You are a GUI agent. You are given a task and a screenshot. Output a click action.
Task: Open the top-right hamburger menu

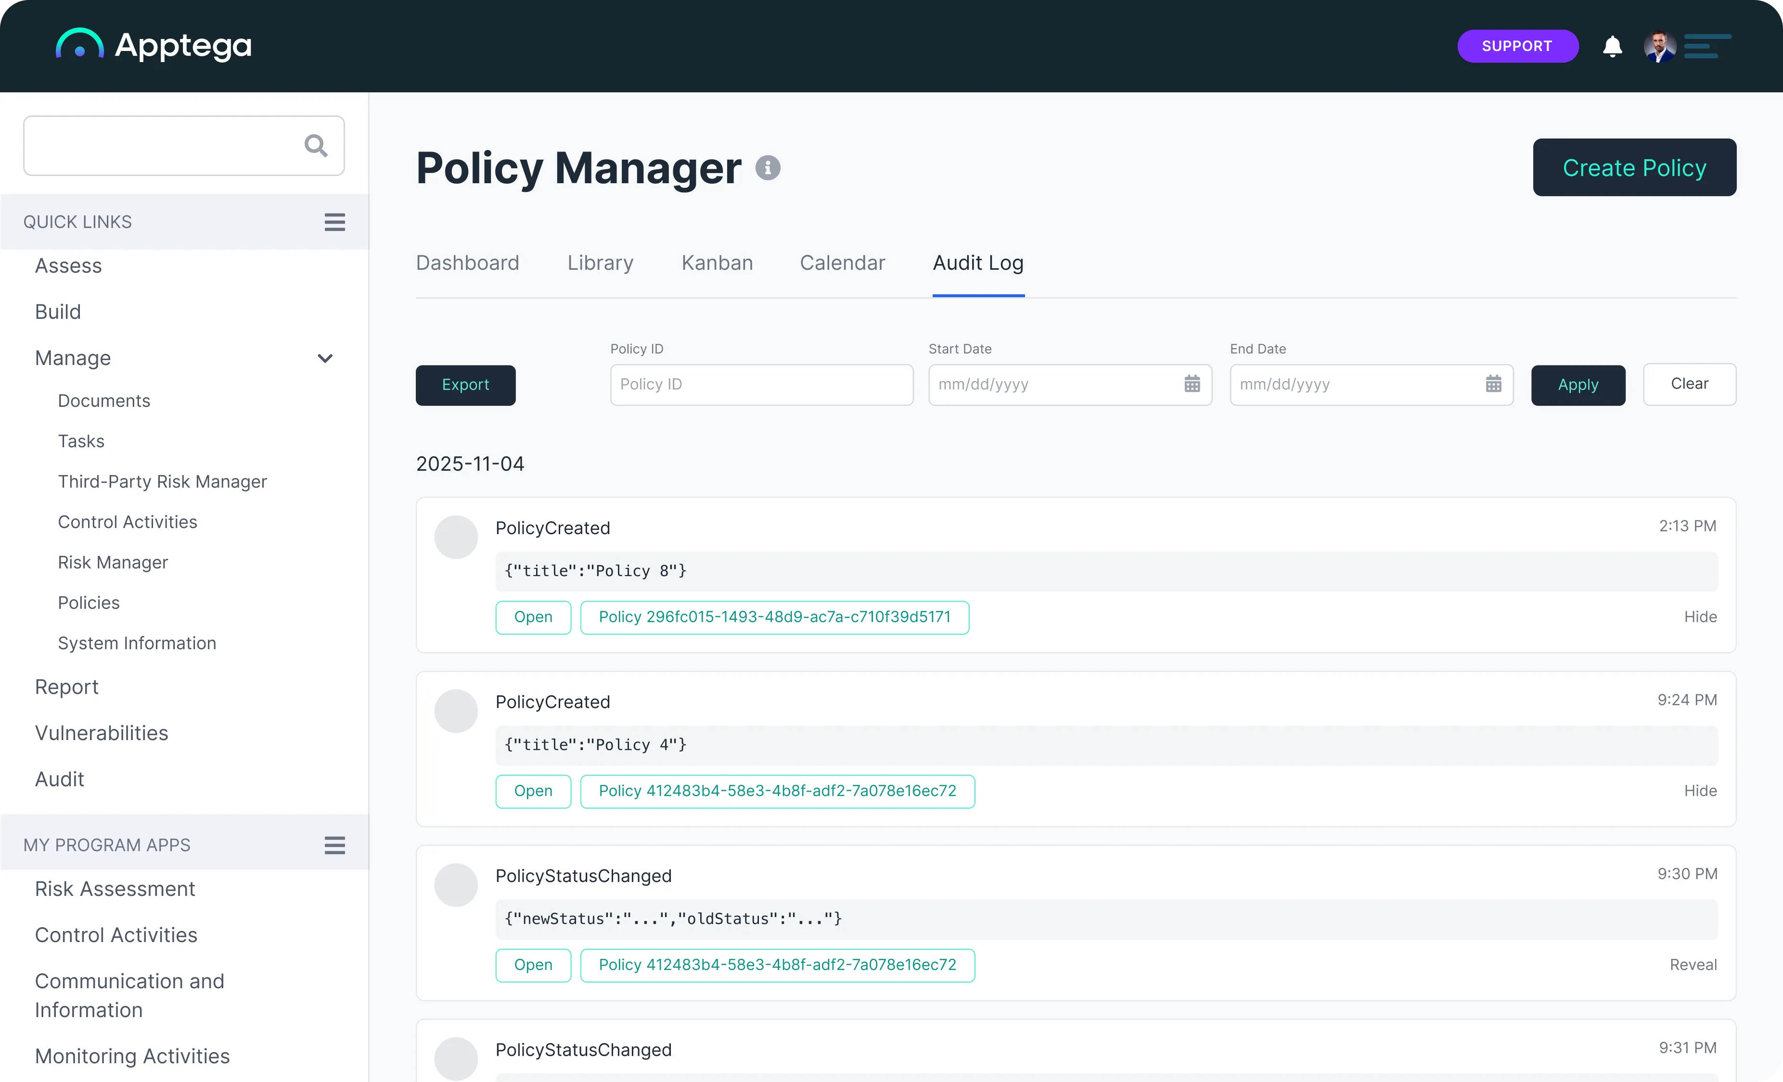click(x=1706, y=46)
